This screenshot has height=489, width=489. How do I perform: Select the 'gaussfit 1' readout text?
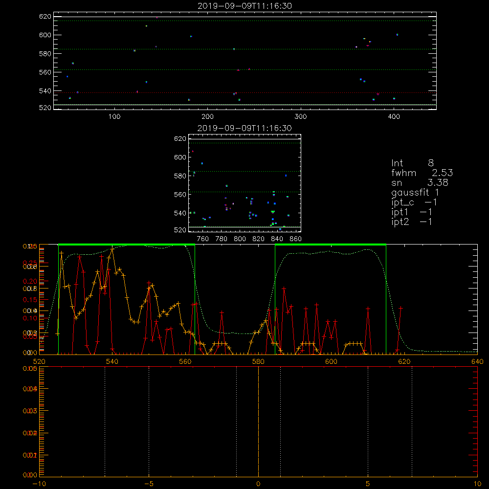415,192
